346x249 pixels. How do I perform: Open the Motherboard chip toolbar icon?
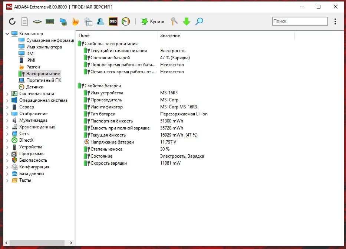click(37, 21)
